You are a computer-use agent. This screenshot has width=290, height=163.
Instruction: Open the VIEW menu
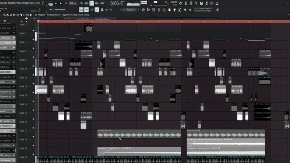click(19, 3)
